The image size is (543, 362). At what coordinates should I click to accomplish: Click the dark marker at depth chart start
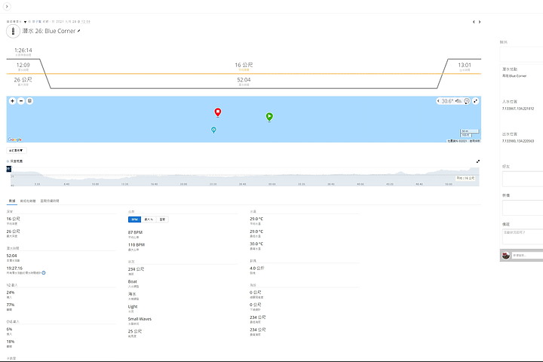point(9,169)
